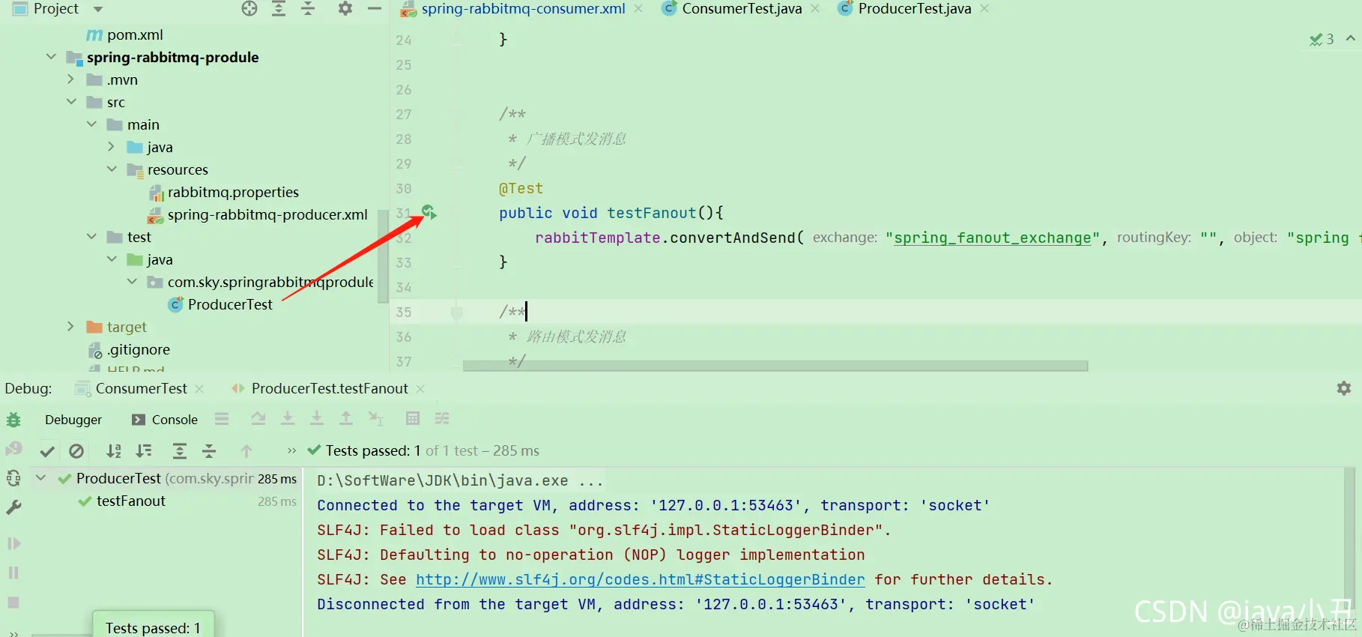
Task: Open the Debugger tab
Action: click(x=73, y=420)
